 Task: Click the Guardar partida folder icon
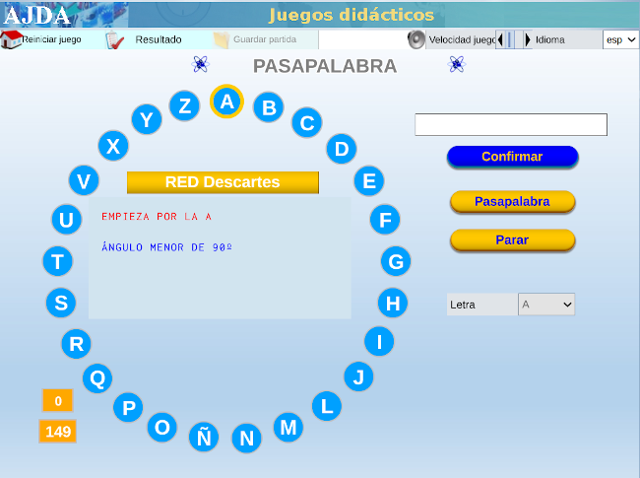coord(221,39)
